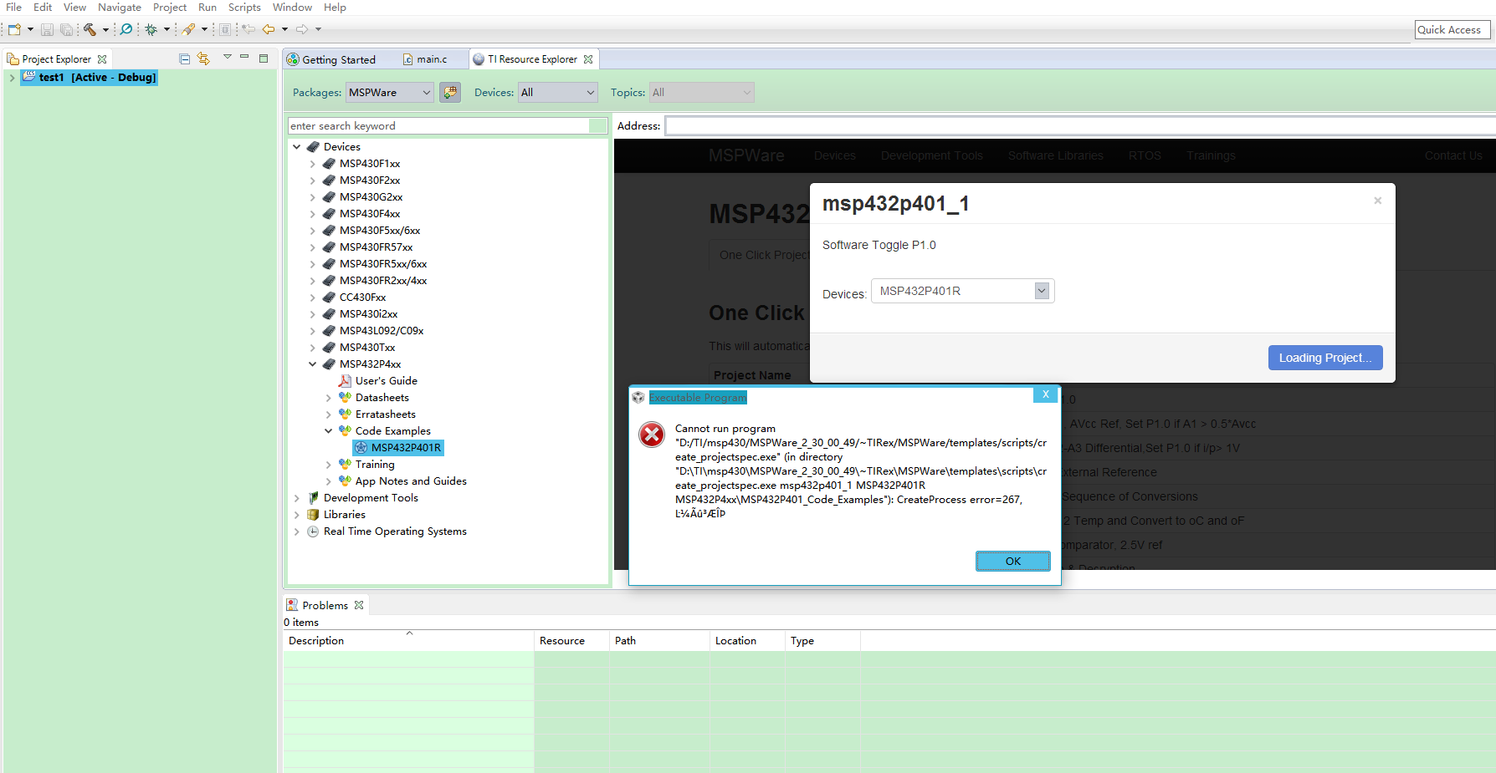This screenshot has height=773, width=1496.
Task: Open the Topics dropdown
Action: [702, 92]
